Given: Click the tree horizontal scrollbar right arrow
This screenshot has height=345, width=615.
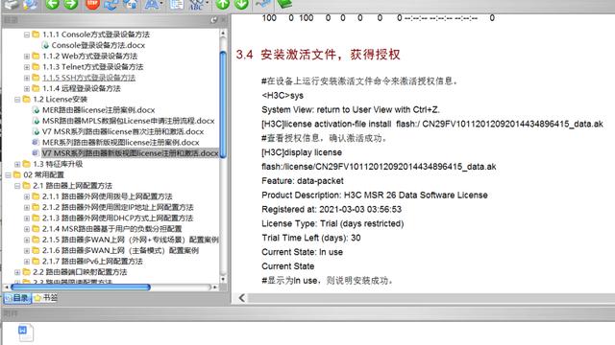Looking at the screenshot, I should [x=214, y=287].
